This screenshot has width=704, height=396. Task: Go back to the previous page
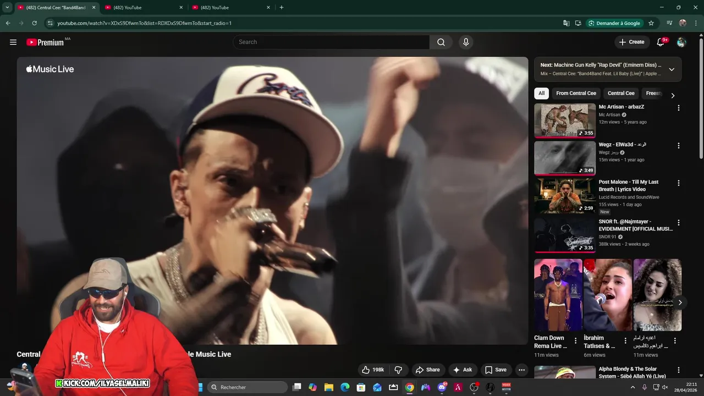[8, 23]
